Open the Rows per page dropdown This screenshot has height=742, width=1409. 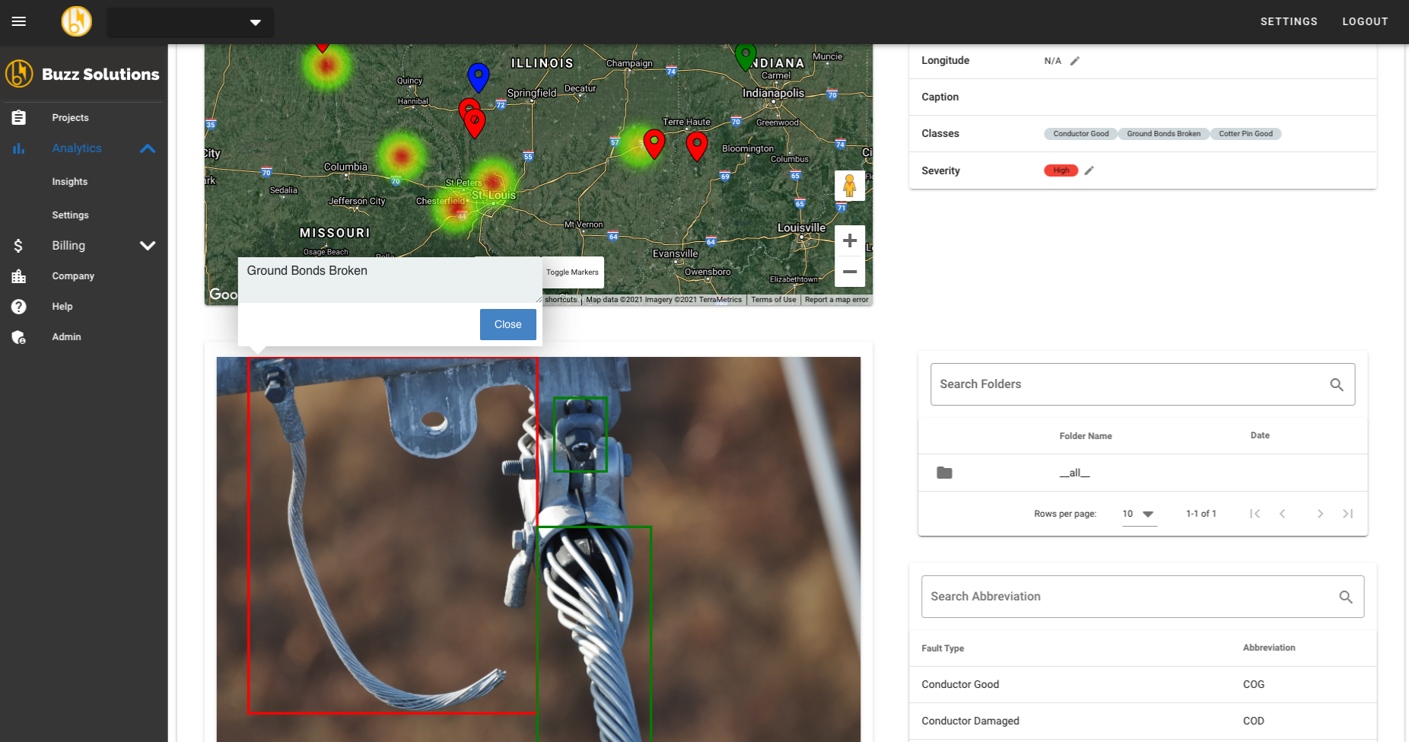(1139, 514)
